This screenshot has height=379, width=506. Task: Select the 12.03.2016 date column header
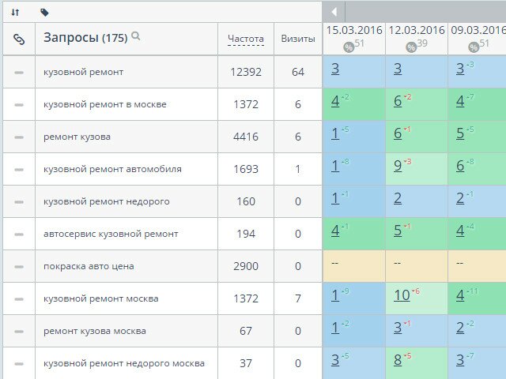coord(417,30)
